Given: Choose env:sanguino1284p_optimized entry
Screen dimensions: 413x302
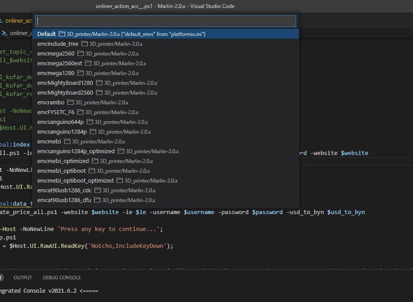Looking at the screenshot, I should click(x=166, y=151).
